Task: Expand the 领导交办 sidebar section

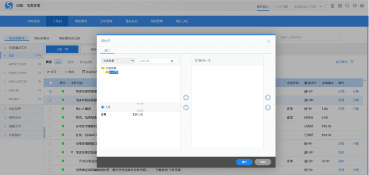Action: [5, 117]
